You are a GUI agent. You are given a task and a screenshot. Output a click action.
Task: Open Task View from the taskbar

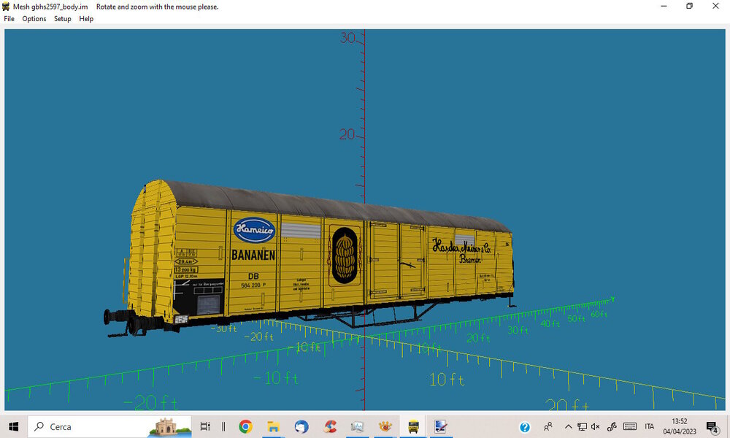click(205, 426)
